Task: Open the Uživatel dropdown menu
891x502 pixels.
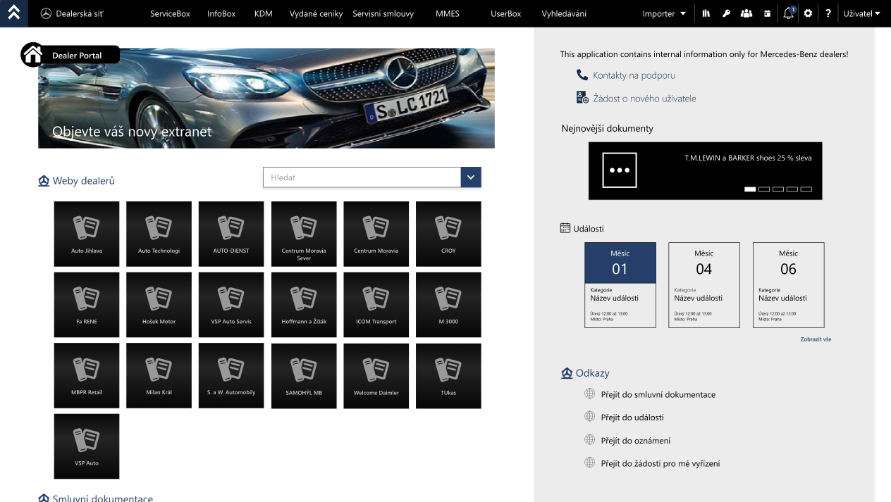Action: click(861, 13)
